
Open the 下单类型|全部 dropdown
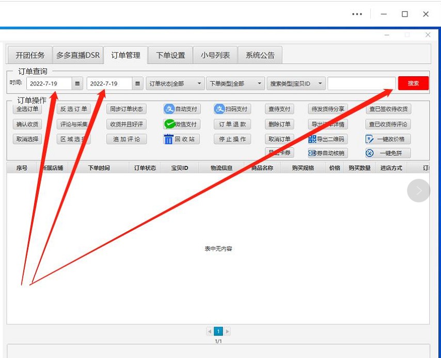pos(235,83)
